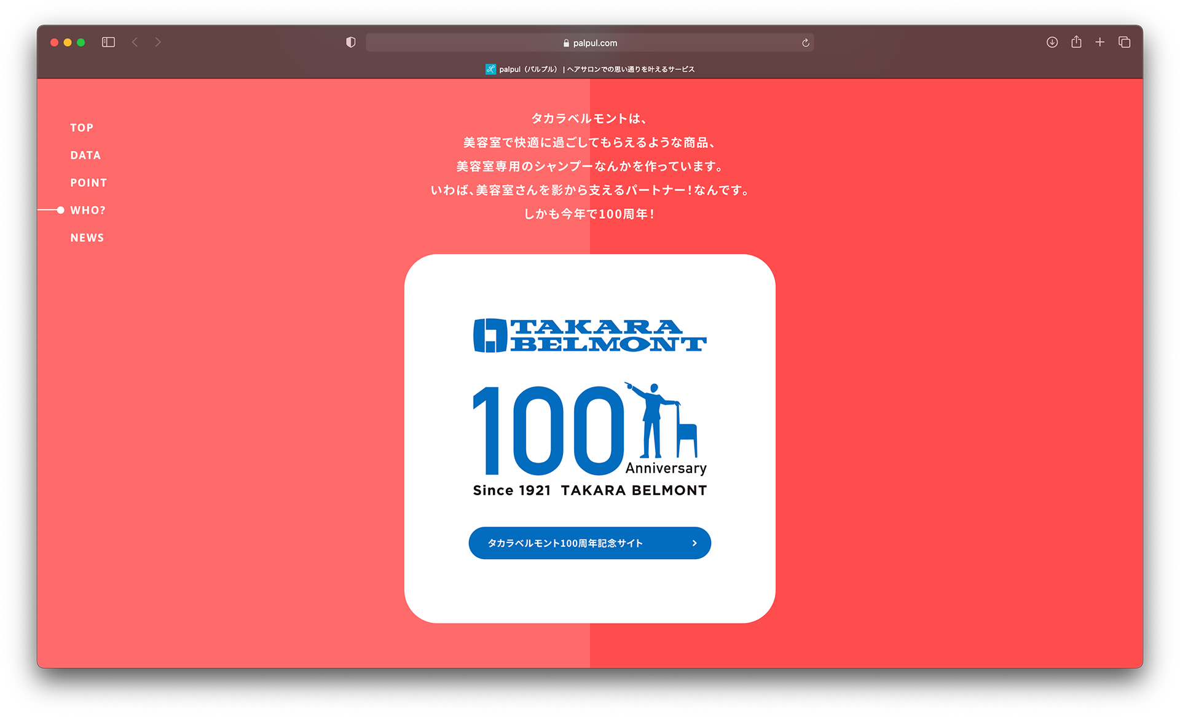
Task: Click the line starting "いわば、美容室さんを"
Action: [x=589, y=190]
